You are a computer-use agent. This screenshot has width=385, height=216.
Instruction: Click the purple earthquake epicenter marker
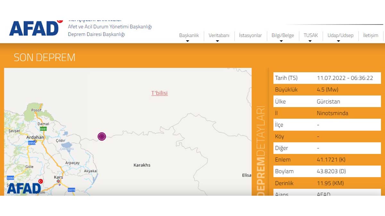click(x=102, y=137)
